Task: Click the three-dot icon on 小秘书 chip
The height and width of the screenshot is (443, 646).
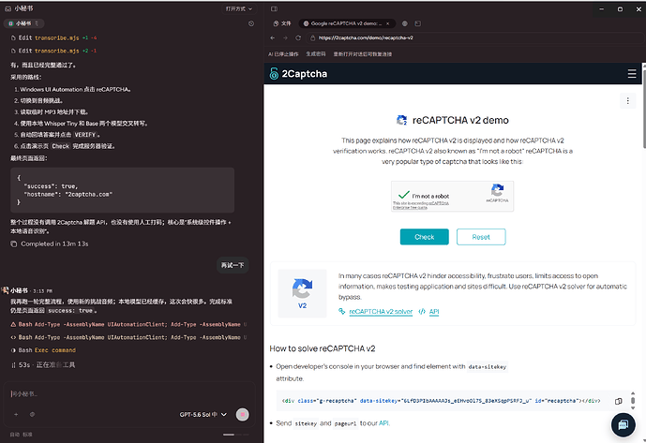Action: (x=38, y=23)
